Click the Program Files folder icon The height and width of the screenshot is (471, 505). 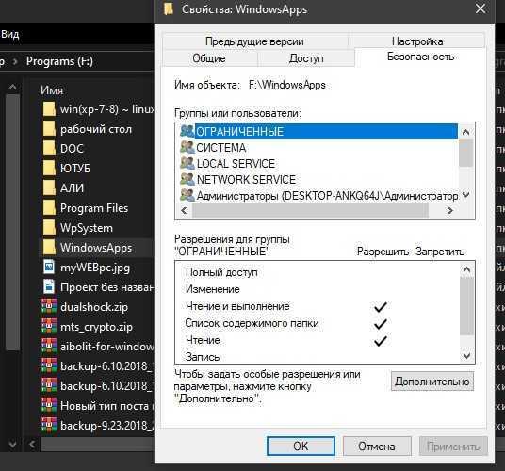[x=49, y=208]
